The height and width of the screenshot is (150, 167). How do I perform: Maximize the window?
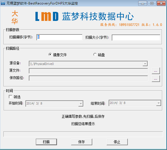tap(152, 3)
